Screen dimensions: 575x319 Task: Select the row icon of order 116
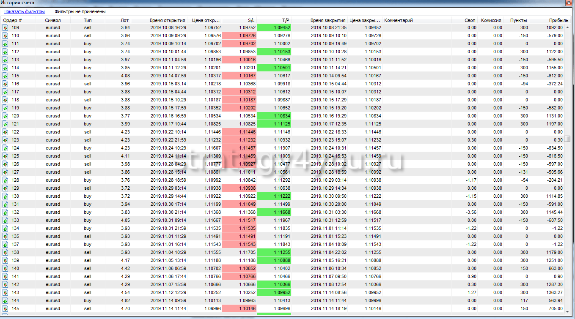pyautogui.click(x=6, y=84)
